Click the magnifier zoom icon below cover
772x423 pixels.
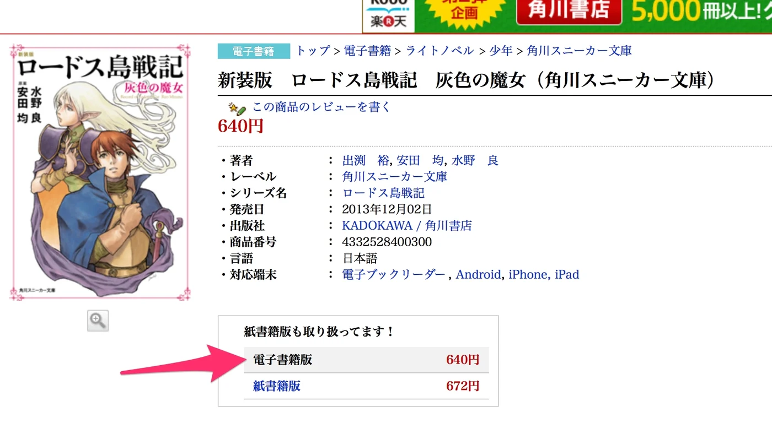[x=98, y=321]
